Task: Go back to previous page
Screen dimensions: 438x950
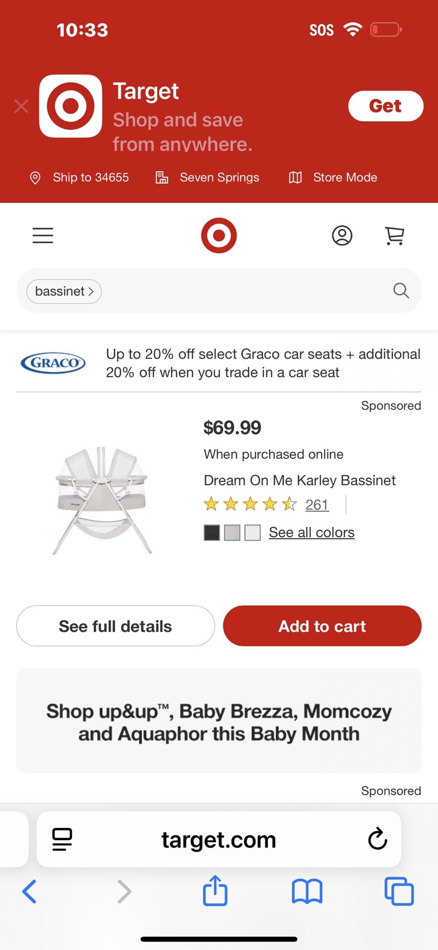Action: pos(30,891)
